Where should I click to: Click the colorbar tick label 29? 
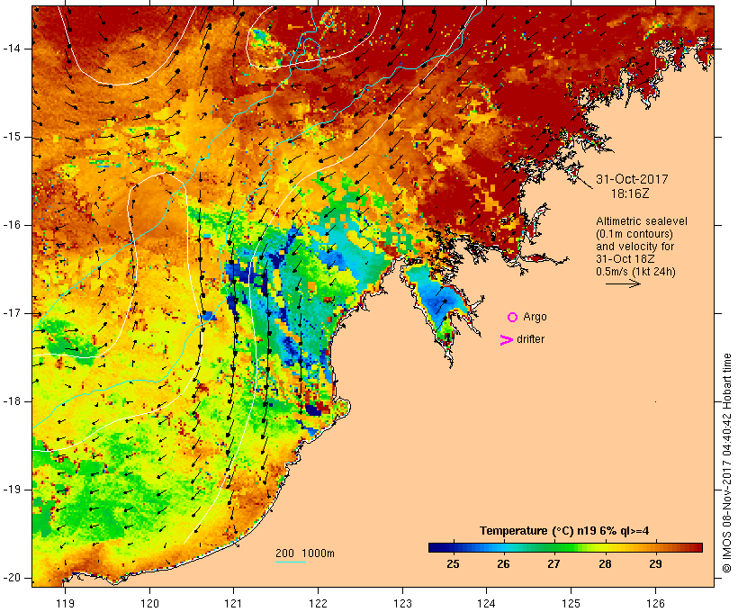pyautogui.click(x=655, y=564)
